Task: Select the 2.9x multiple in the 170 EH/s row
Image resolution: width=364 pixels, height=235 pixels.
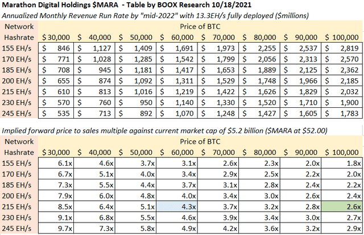Action: coord(218,174)
